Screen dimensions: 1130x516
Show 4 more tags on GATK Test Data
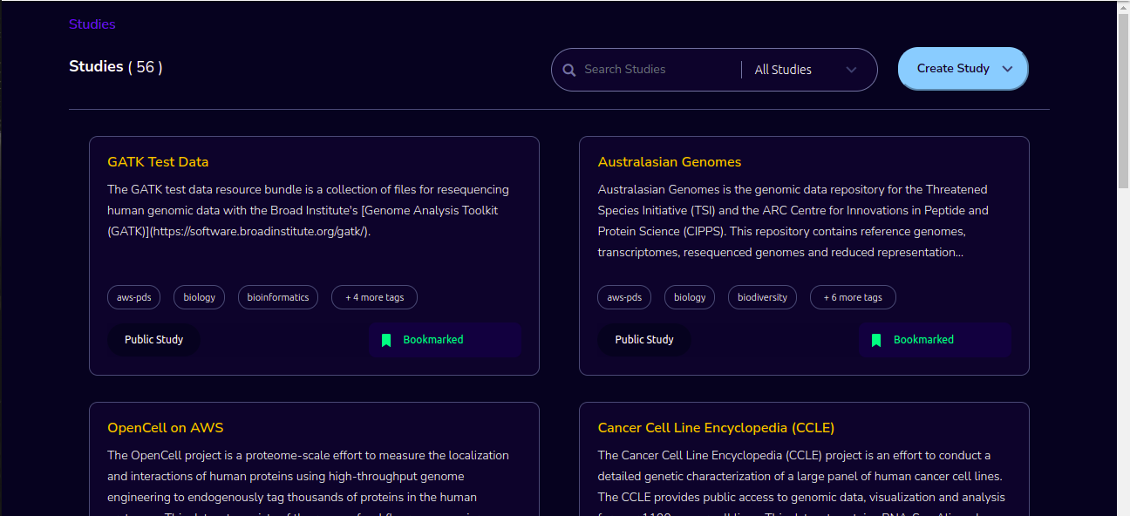(374, 297)
